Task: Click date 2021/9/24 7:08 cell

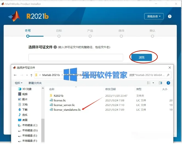Action: point(115,100)
